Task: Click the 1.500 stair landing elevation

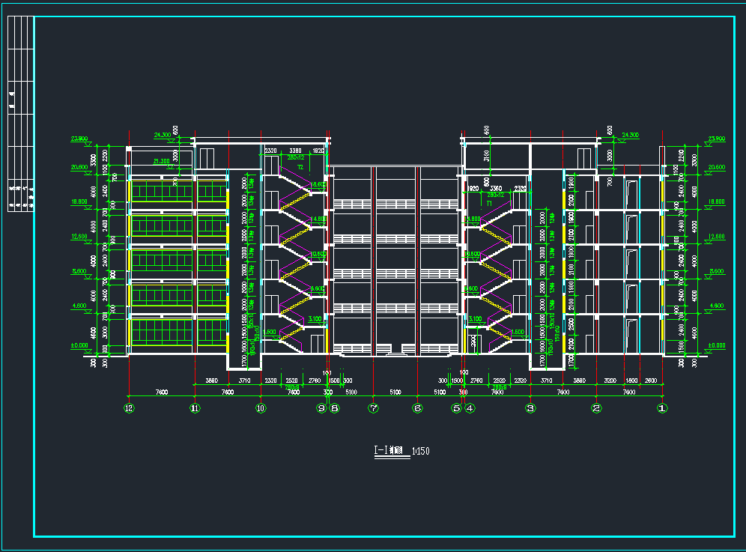Action: (270, 332)
